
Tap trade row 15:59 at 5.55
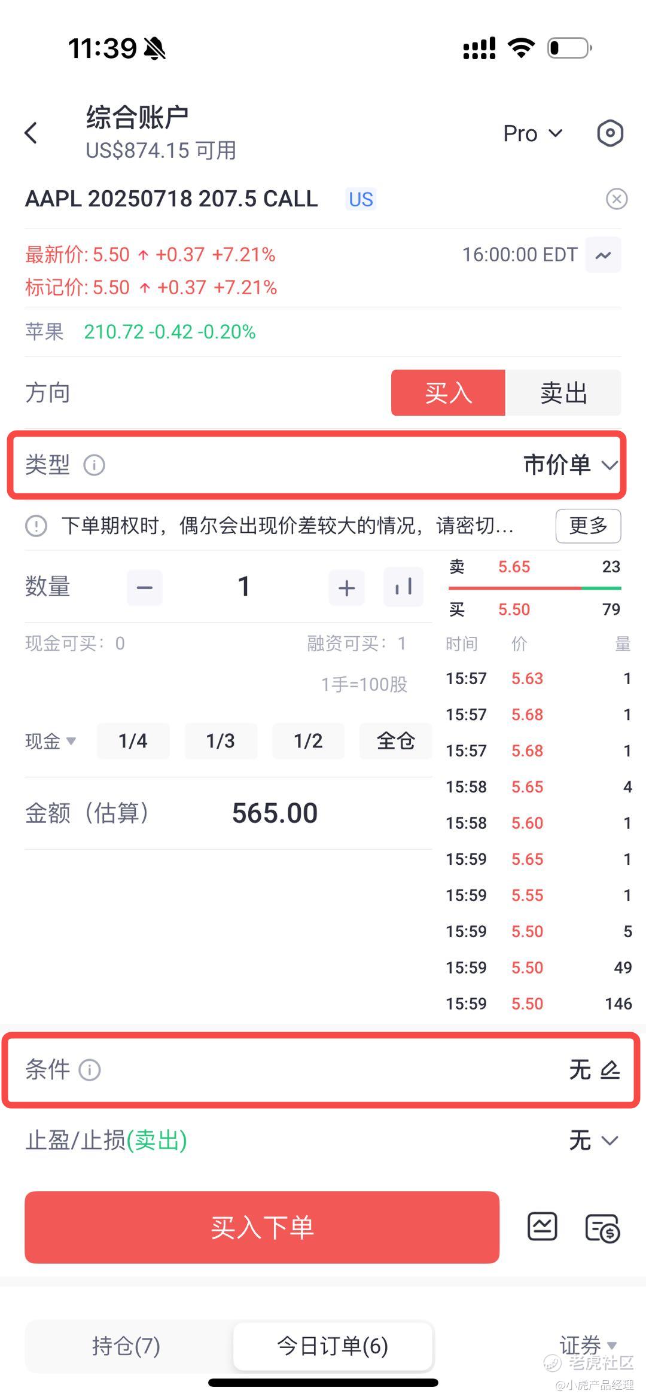(x=538, y=895)
